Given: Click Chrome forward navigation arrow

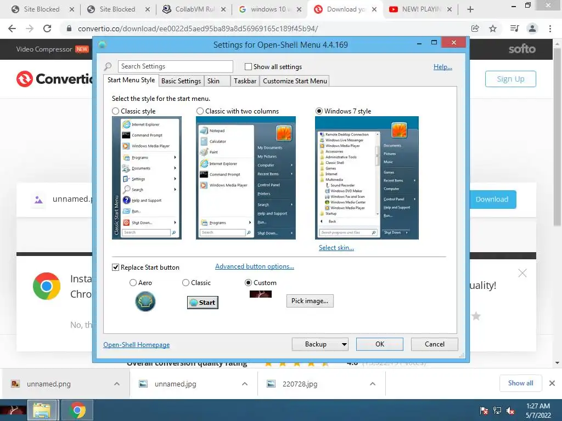Looking at the screenshot, I should pyautogui.click(x=30, y=29).
